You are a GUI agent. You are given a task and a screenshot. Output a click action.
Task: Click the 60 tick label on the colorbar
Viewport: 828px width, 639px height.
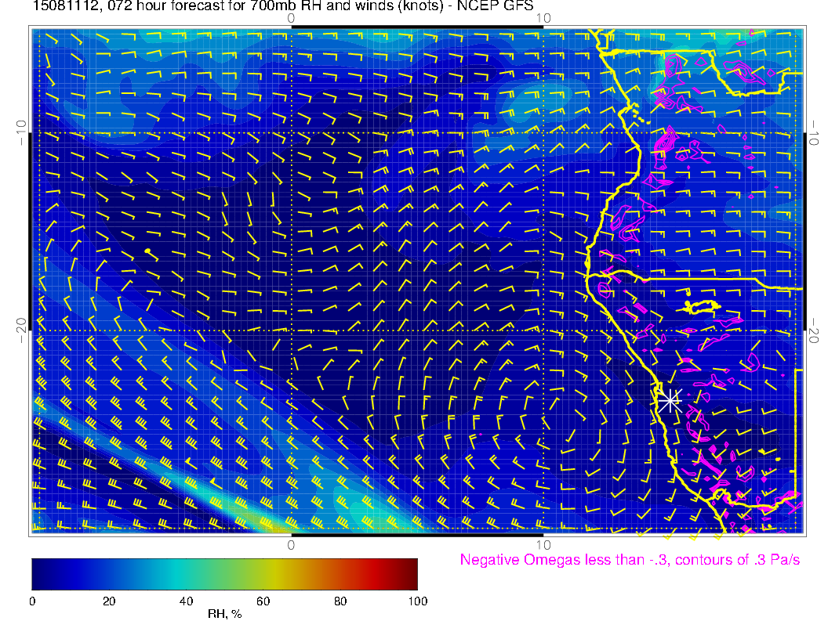point(263,601)
